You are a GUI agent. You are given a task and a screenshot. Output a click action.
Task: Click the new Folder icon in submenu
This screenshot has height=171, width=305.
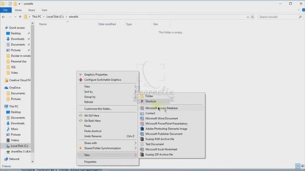142,96
